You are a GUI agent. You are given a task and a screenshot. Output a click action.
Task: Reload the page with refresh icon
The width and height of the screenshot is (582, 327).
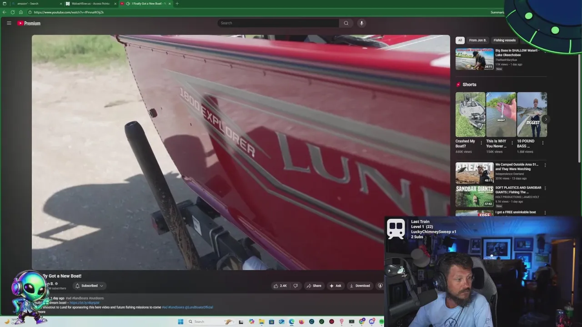coord(12,12)
